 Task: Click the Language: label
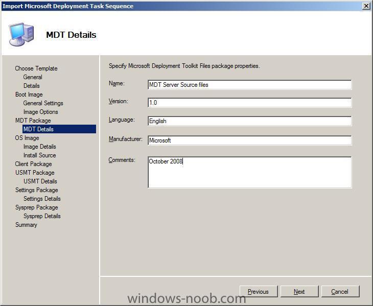point(122,120)
